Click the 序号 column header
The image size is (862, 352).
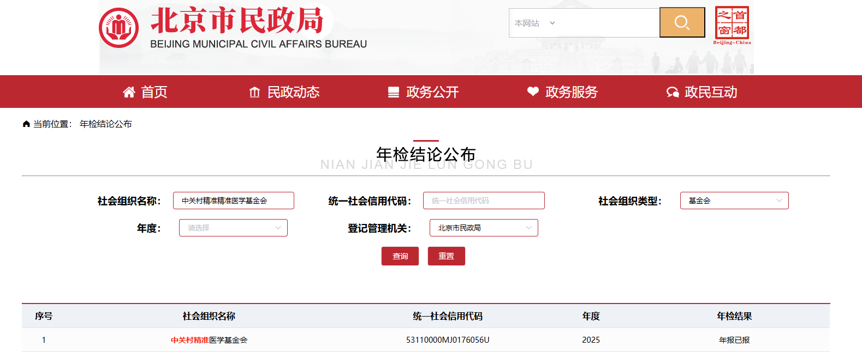tap(44, 316)
